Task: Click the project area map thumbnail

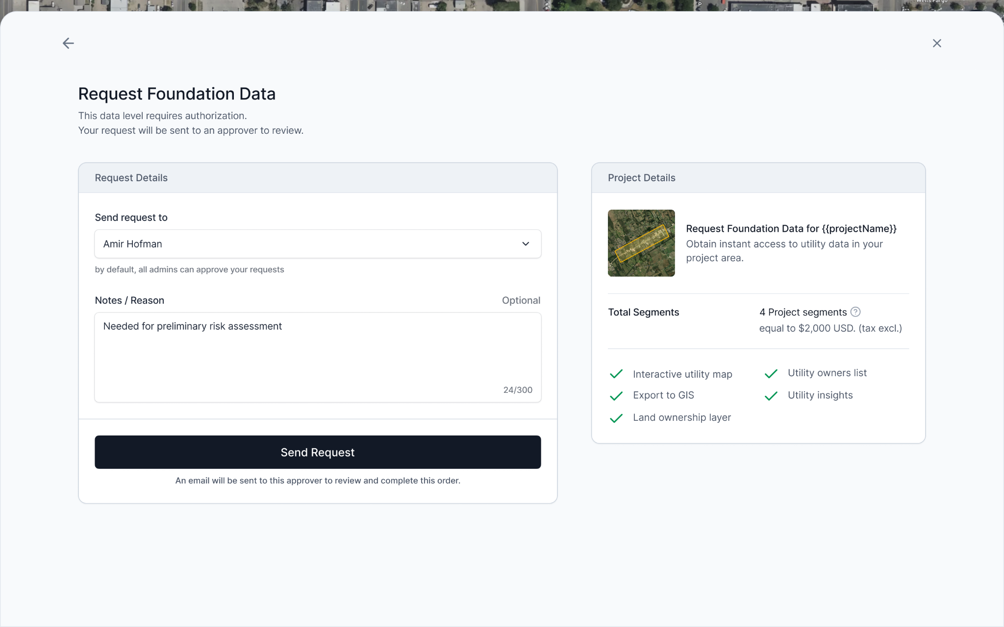Action: coord(641,243)
